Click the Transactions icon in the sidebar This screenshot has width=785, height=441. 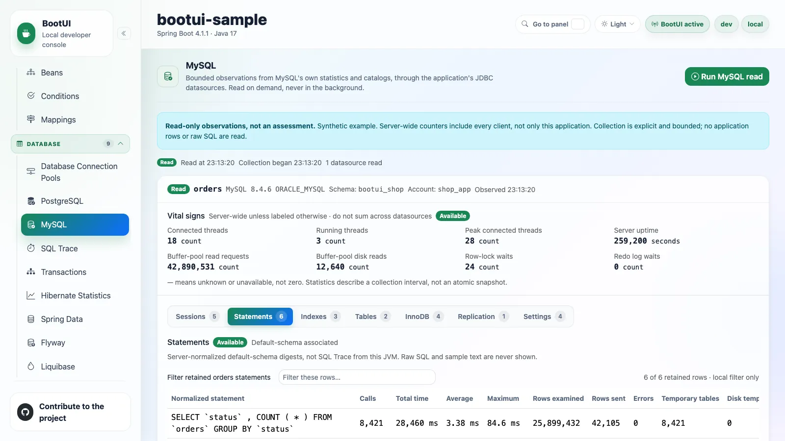tap(31, 271)
